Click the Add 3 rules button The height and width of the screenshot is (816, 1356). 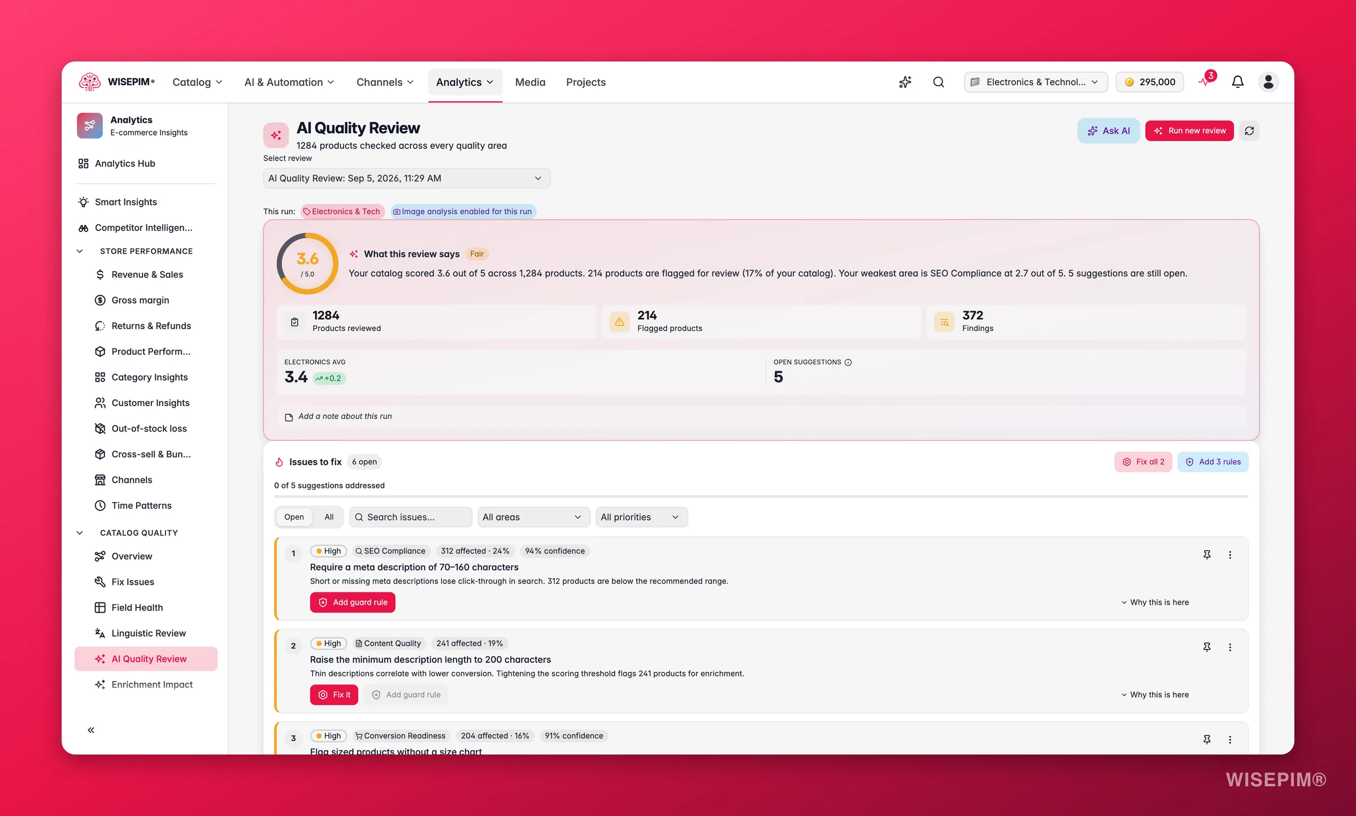(1212, 461)
